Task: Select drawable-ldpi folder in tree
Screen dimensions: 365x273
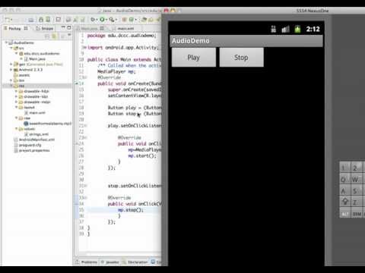Action: [33, 96]
